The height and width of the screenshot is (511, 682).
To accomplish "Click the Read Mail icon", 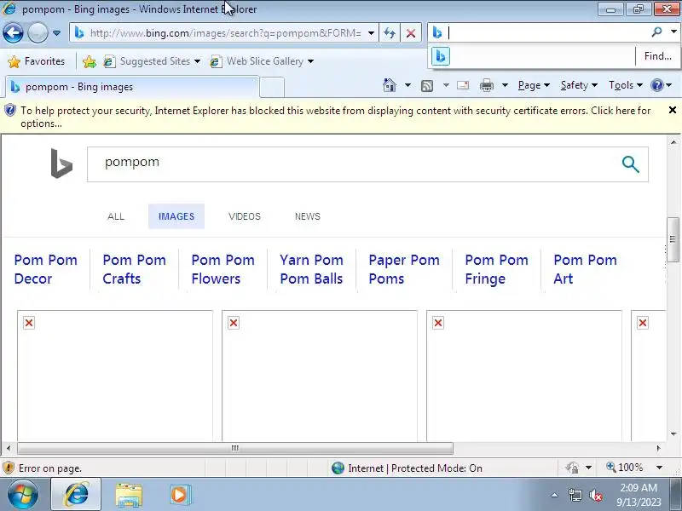I will tap(463, 85).
